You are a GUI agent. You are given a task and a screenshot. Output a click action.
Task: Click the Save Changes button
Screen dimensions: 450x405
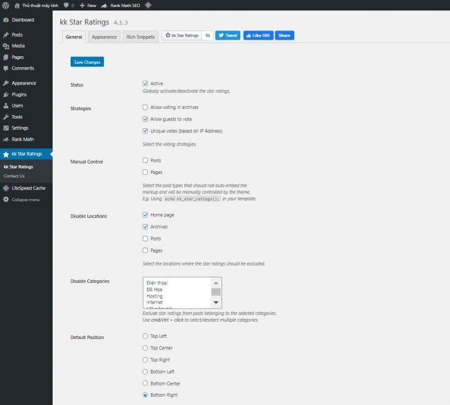87,62
